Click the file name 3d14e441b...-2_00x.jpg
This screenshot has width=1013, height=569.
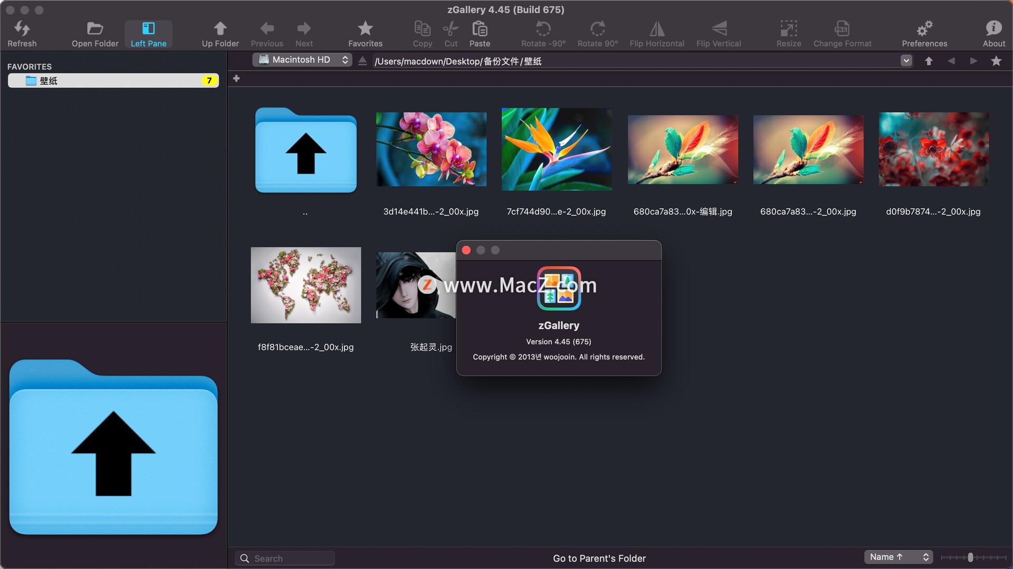pyautogui.click(x=431, y=211)
